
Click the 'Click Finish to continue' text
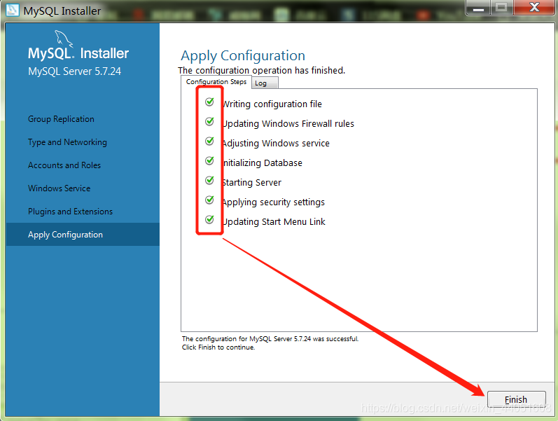218,347
